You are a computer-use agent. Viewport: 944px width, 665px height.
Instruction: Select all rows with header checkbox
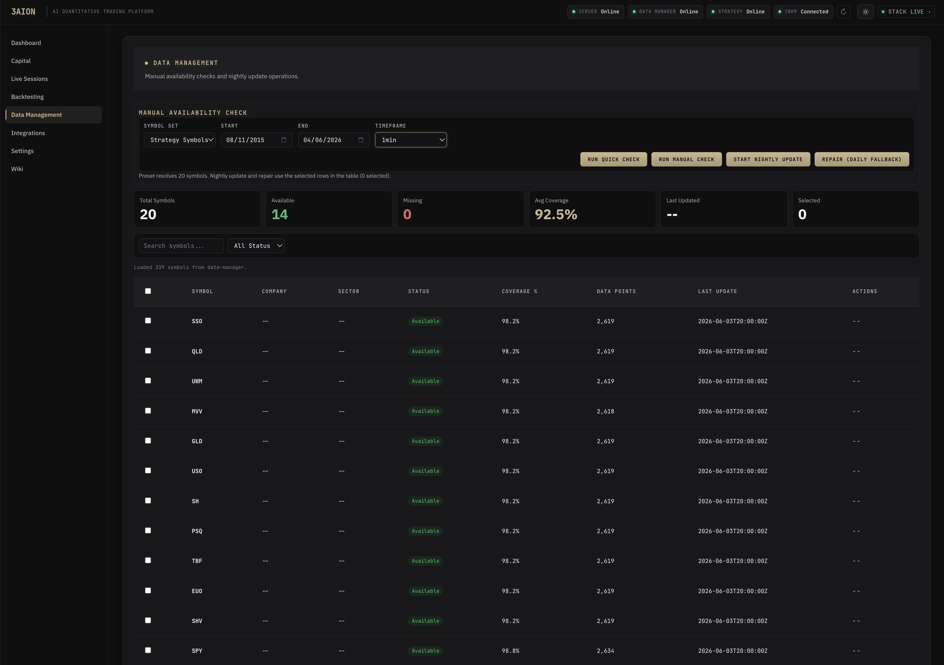[148, 291]
